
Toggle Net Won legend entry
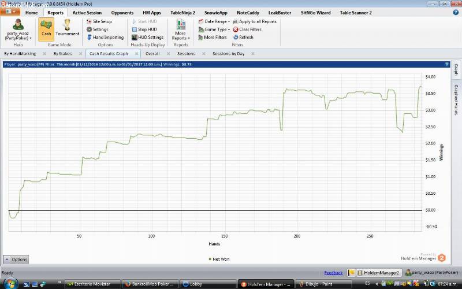coord(219,259)
